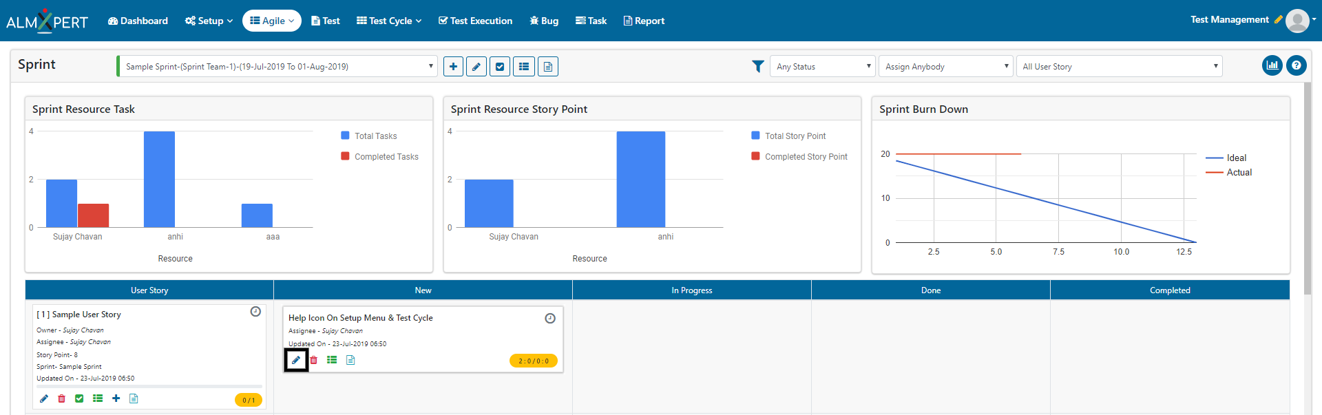Toggle Completed Story Point legend swatch
This screenshot has height=415, width=1322.
tap(755, 156)
